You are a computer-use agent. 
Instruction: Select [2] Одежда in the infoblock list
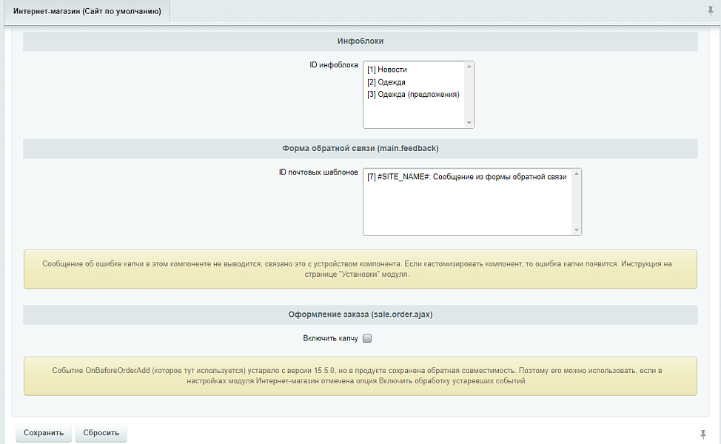(x=386, y=82)
